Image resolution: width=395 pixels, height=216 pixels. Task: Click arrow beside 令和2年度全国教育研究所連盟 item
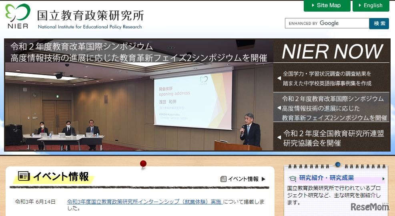pyautogui.click(x=279, y=138)
